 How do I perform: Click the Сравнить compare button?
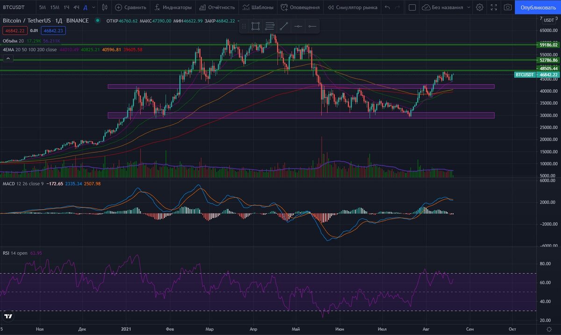(x=130, y=7)
